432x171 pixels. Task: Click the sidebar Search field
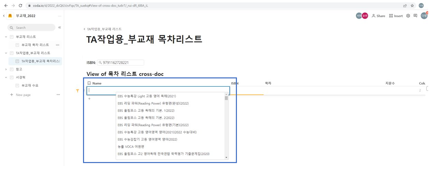[x=31, y=28]
